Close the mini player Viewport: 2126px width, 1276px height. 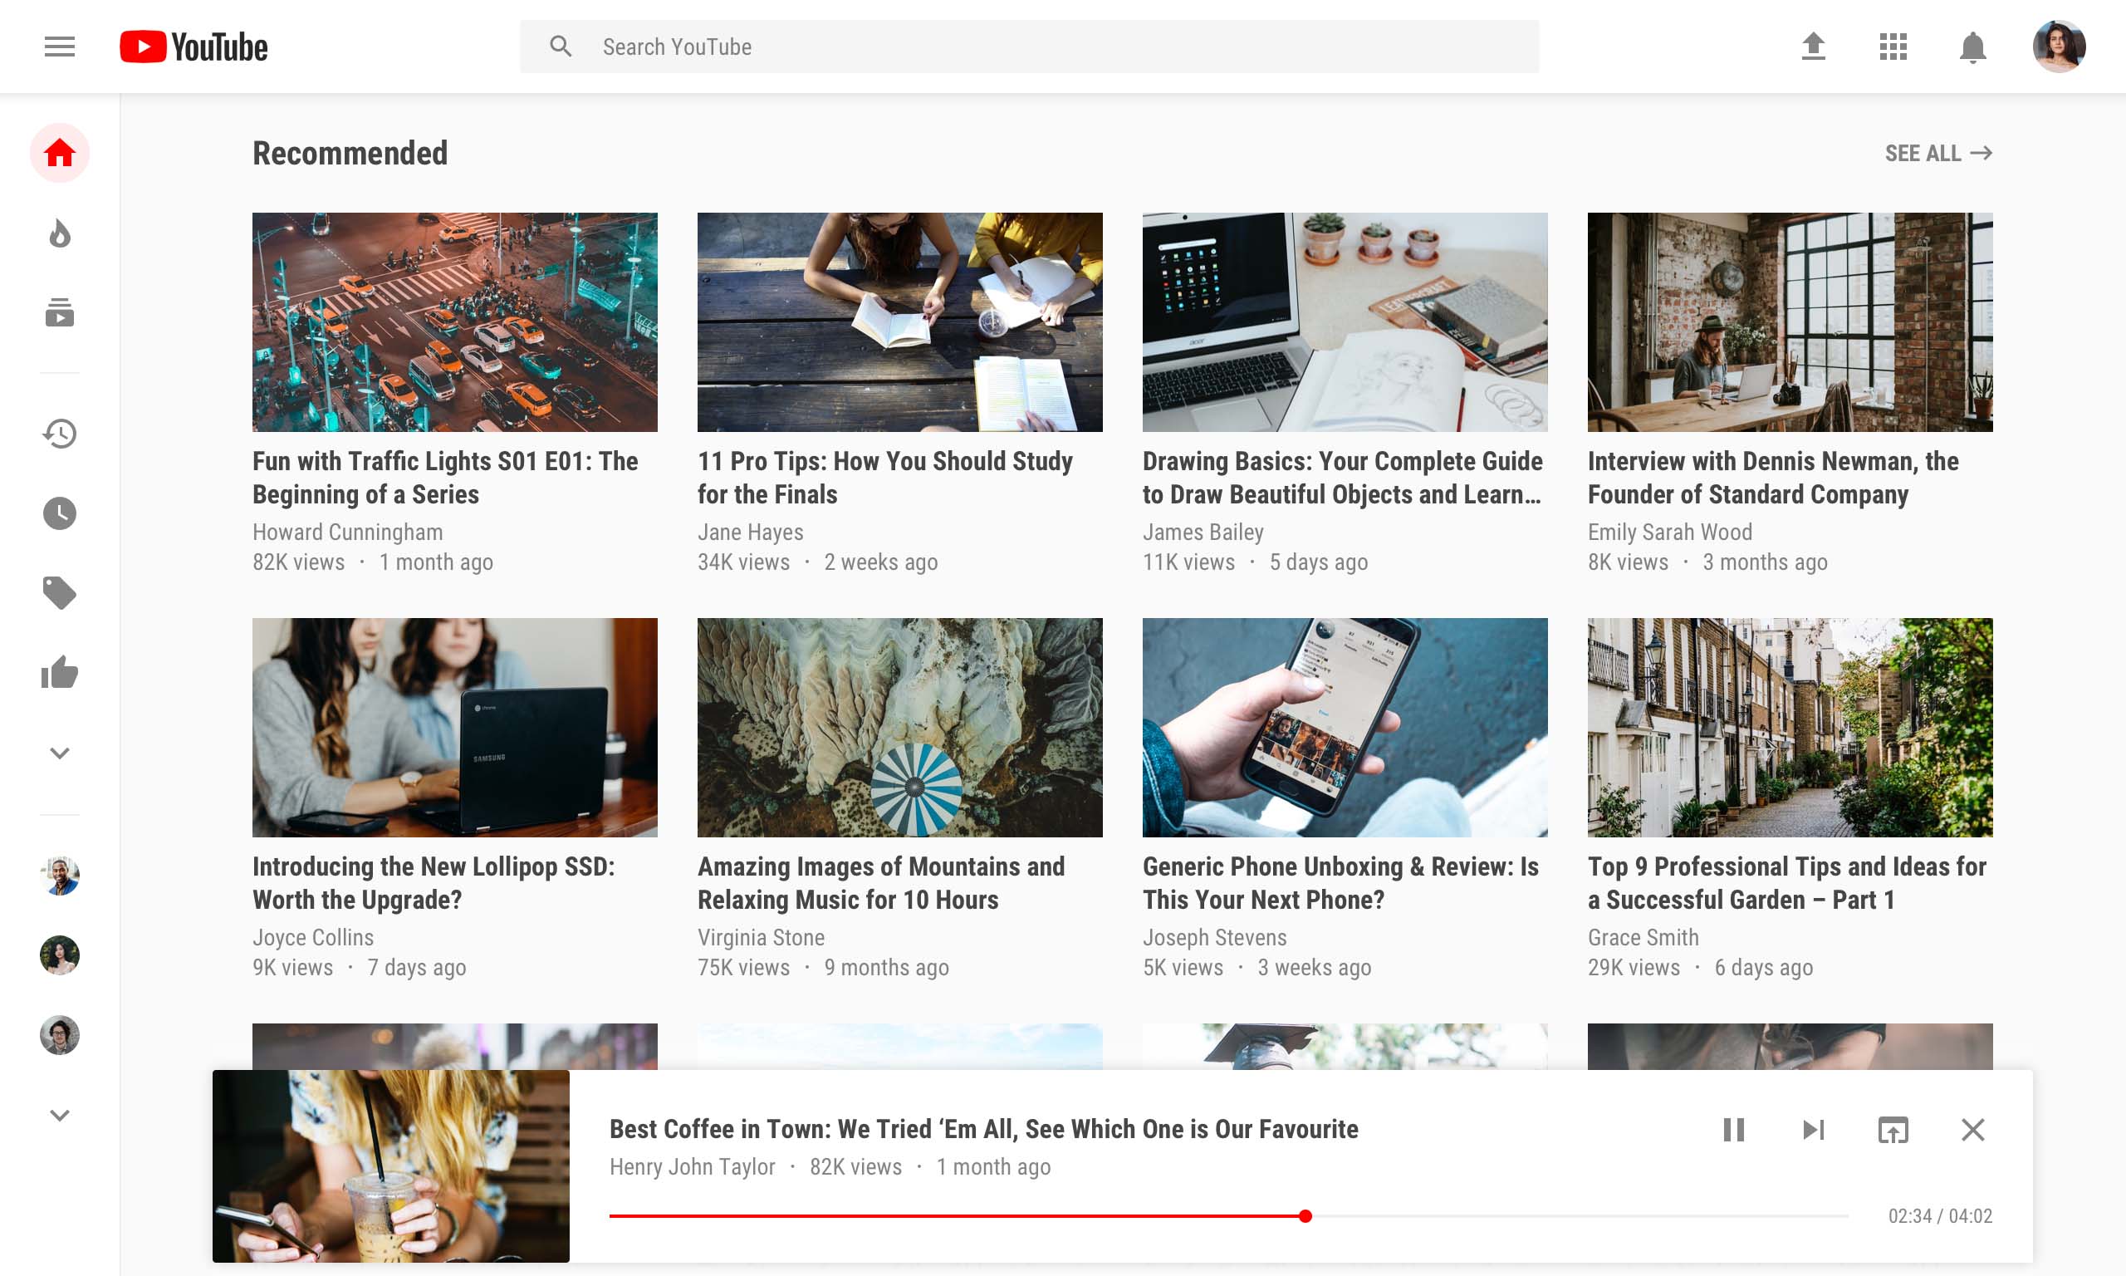[x=1972, y=1129]
